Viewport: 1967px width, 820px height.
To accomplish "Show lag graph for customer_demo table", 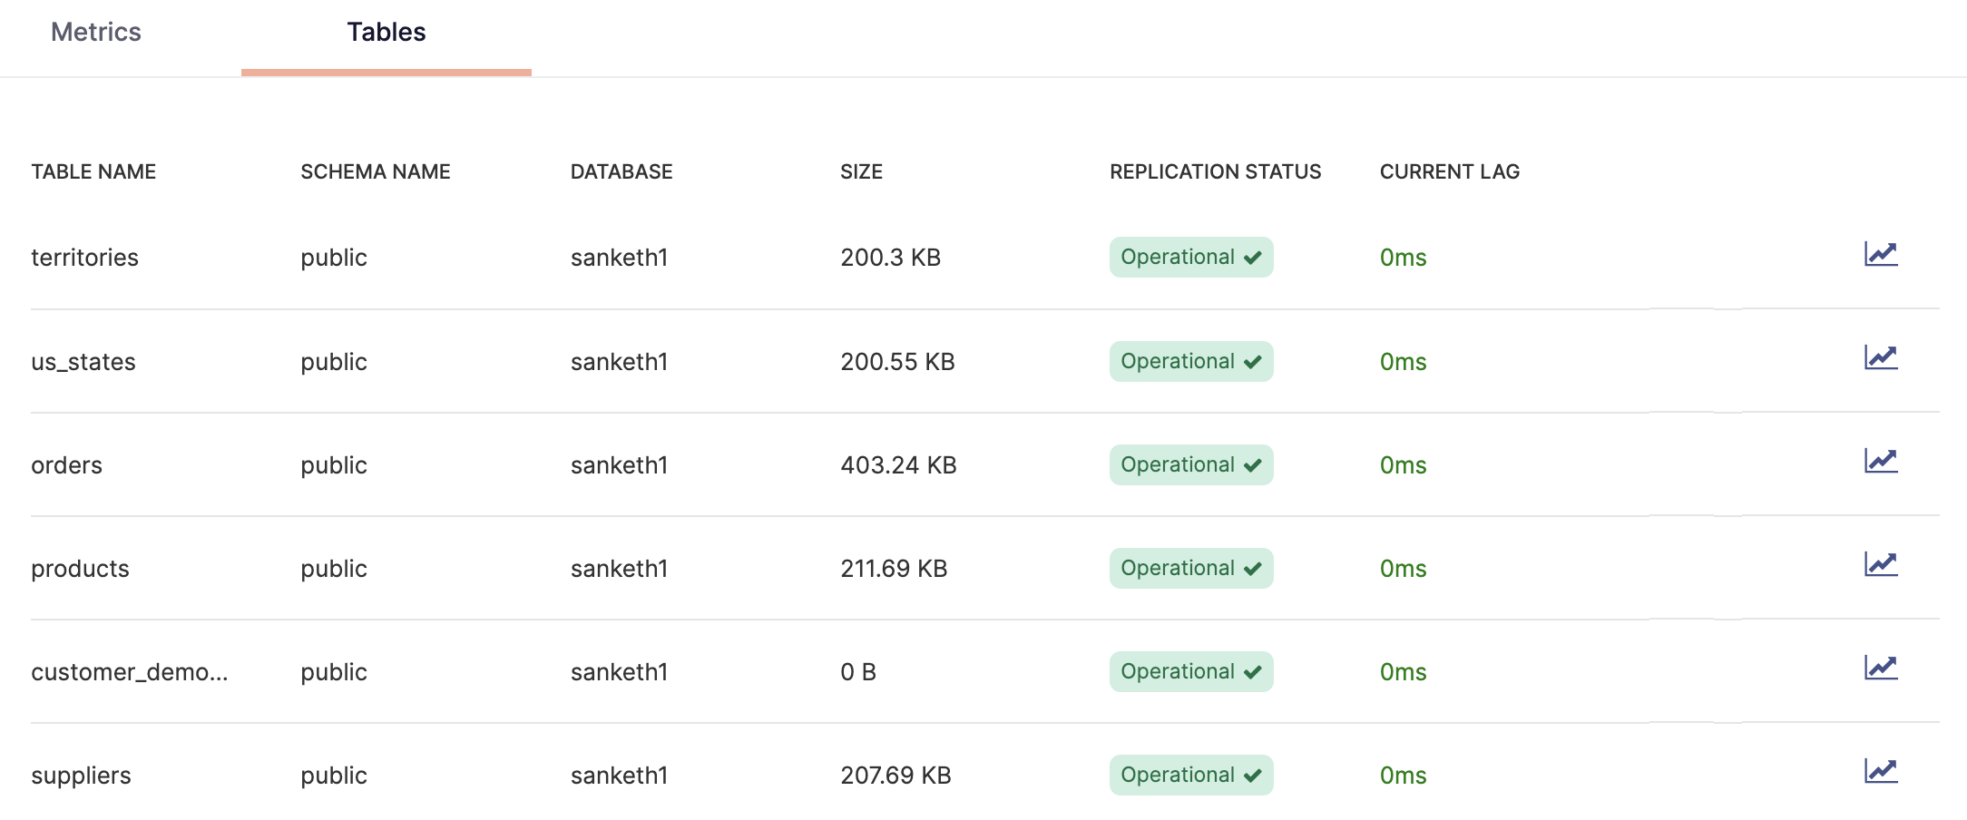I will 1880,668.
